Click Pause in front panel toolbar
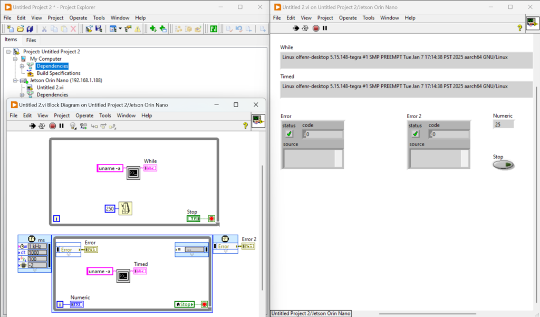The image size is (540, 317). 325,28
